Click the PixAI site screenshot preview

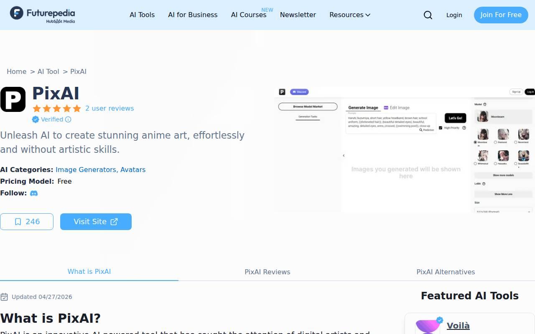405,150
